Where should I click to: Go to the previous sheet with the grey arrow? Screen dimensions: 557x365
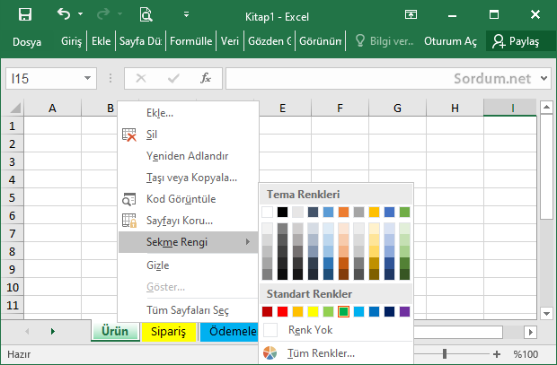pos(27,331)
